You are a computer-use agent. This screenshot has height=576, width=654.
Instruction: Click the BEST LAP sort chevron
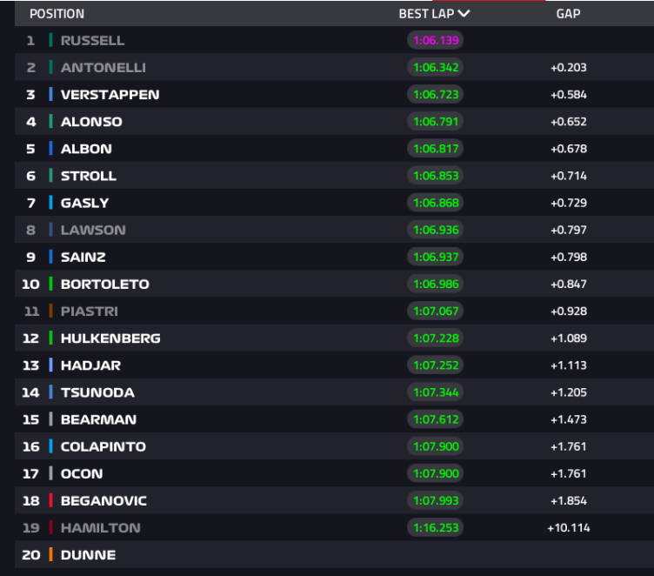pos(464,14)
